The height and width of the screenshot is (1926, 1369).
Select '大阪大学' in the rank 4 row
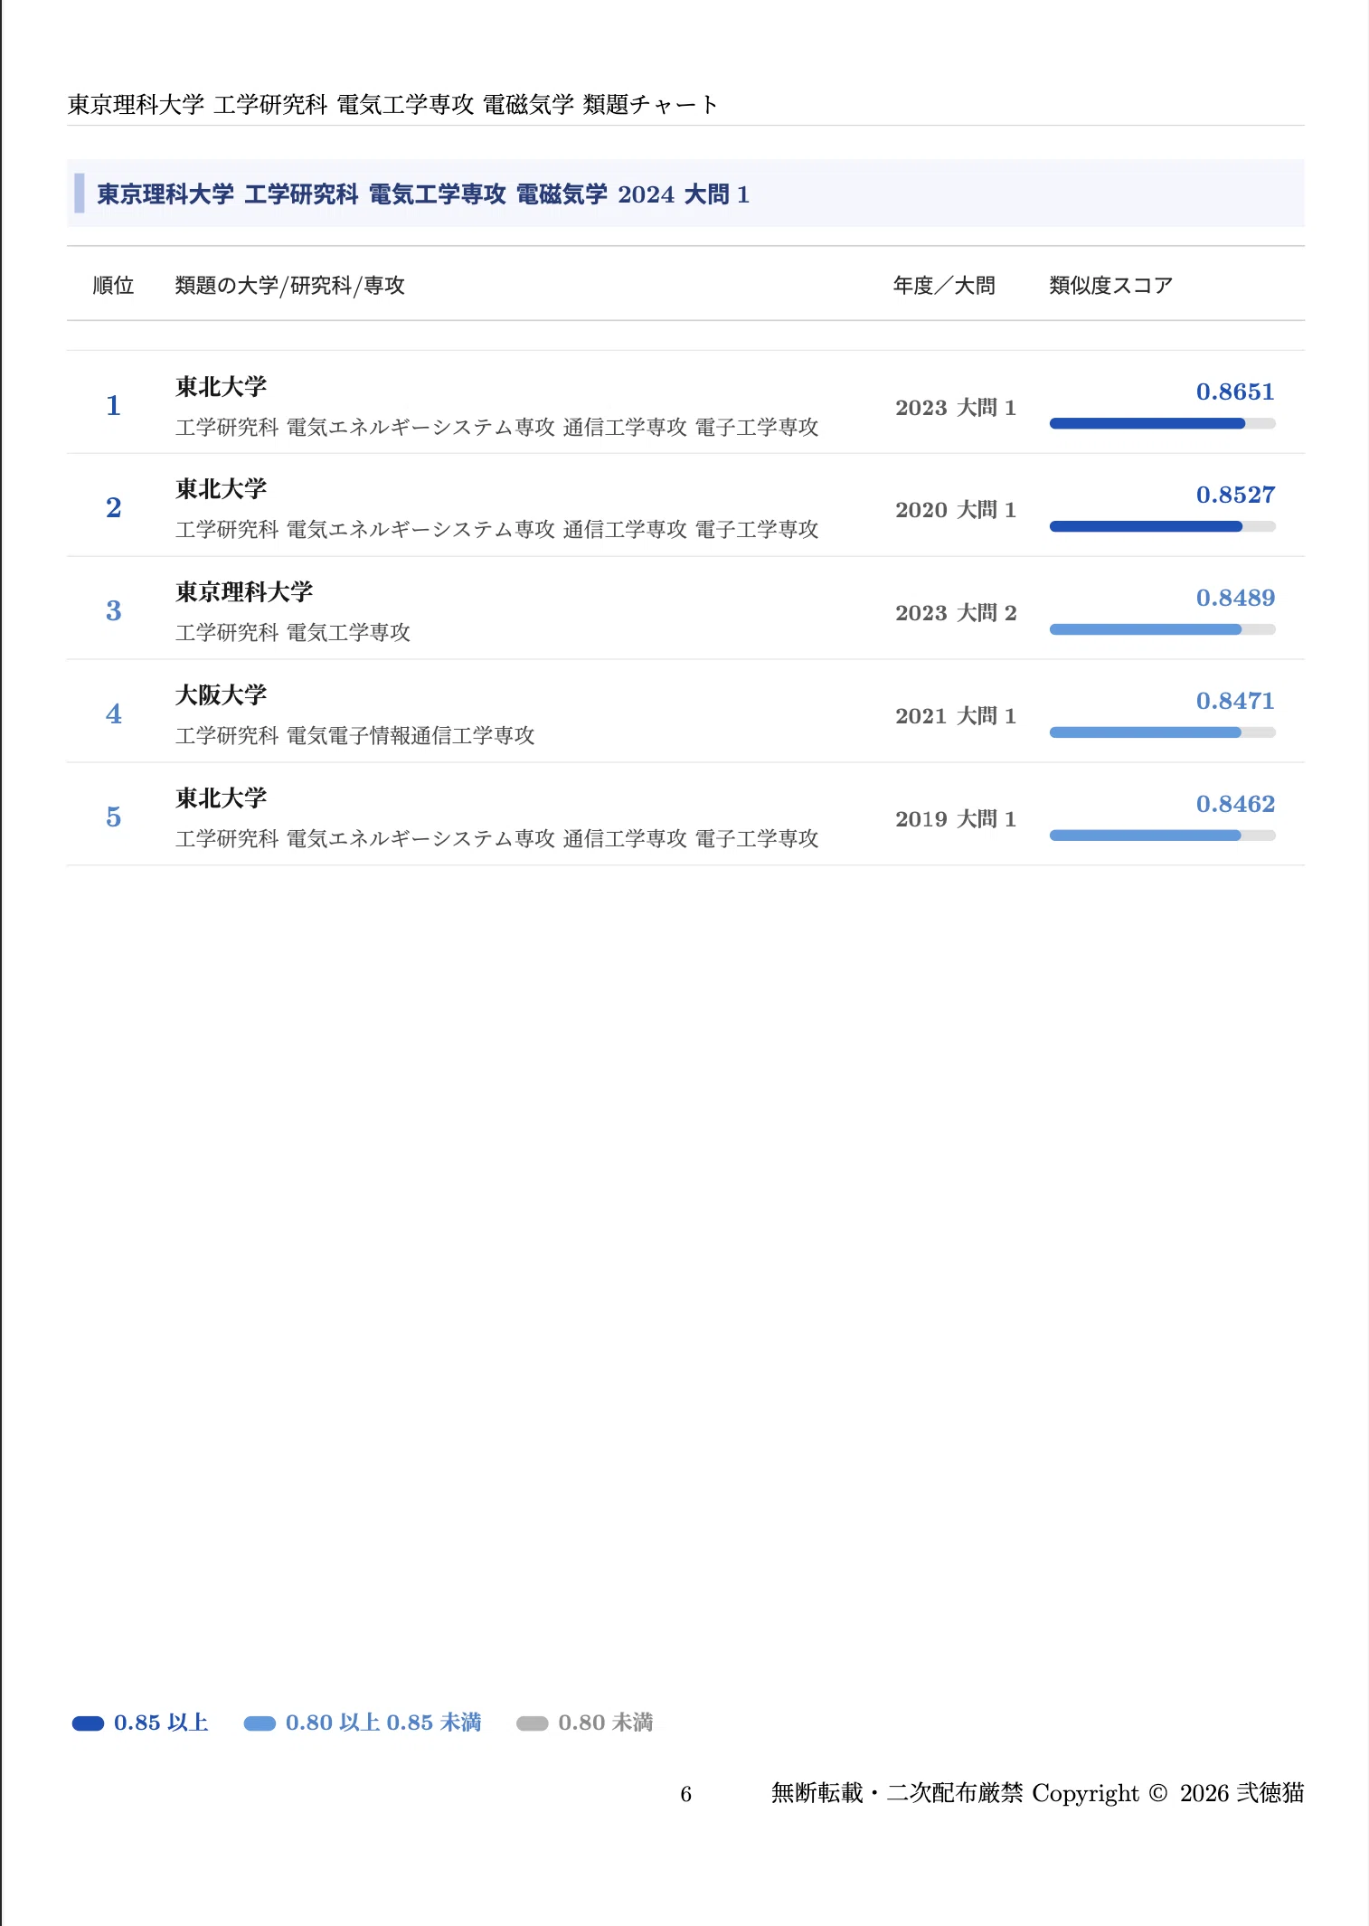[x=222, y=695]
